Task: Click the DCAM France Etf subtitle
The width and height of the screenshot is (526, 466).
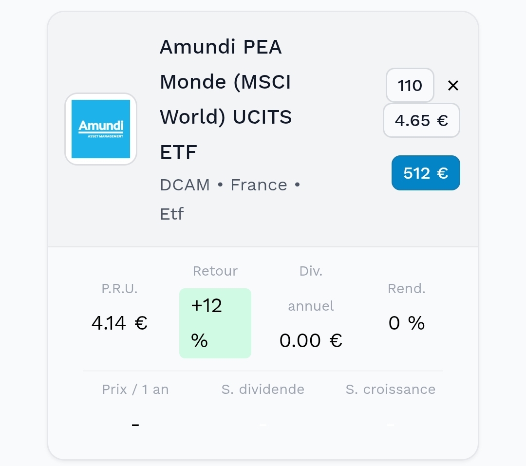Action: coord(230,199)
